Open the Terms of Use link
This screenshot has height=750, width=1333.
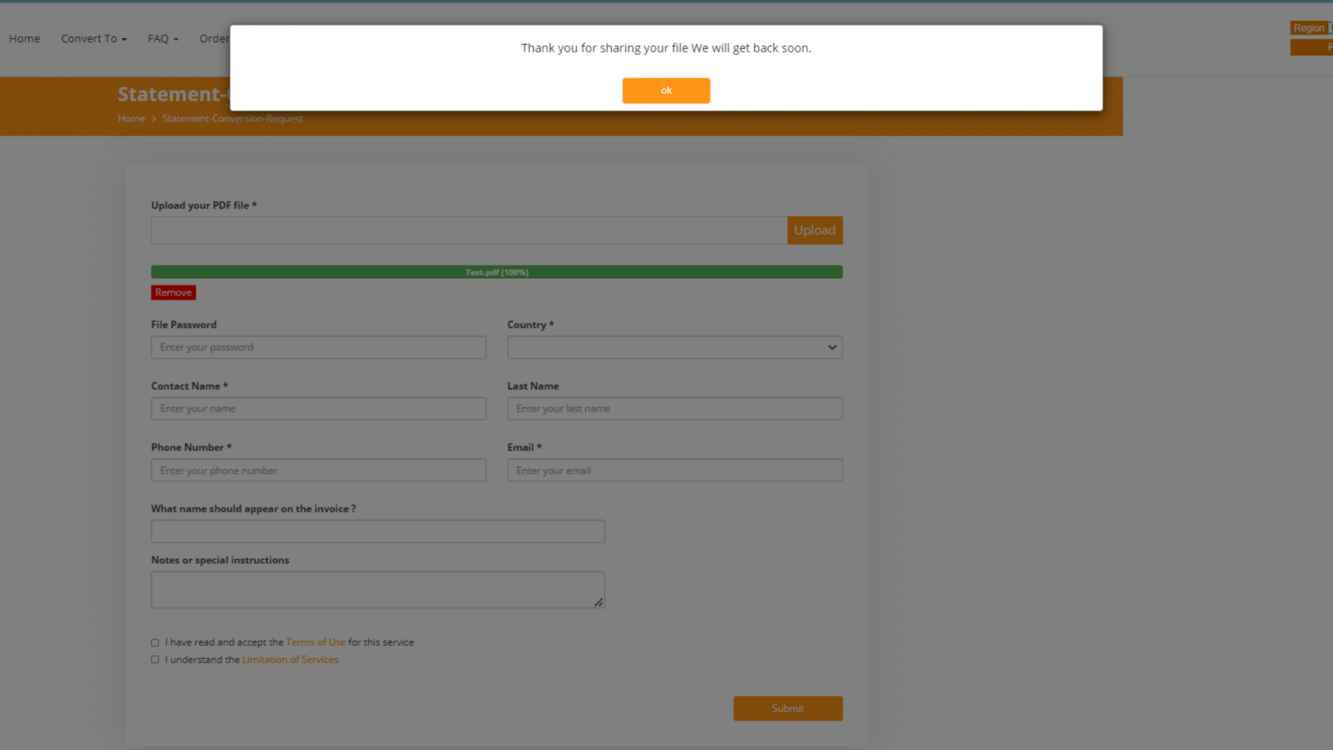click(315, 642)
